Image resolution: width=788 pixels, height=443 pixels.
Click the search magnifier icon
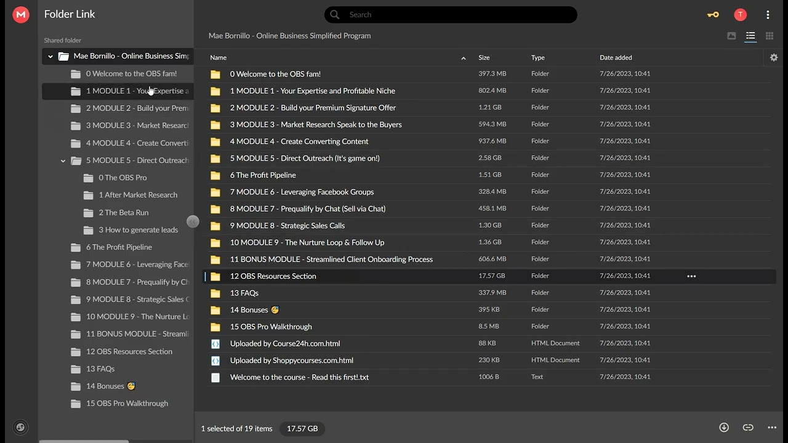[x=334, y=15]
